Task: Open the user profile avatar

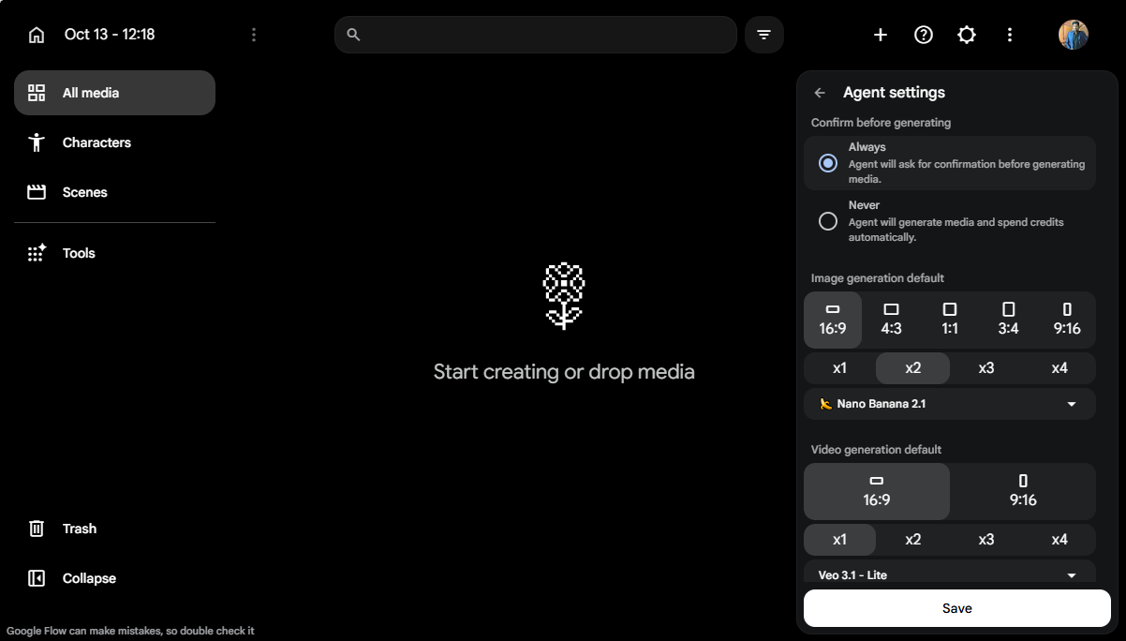Action: [x=1074, y=35]
